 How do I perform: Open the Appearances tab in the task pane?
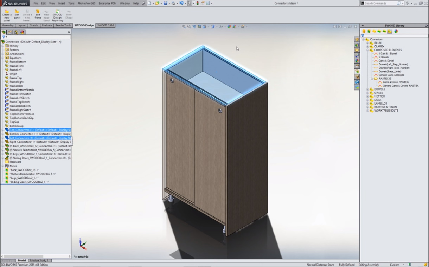pyautogui.click(x=357, y=61)
